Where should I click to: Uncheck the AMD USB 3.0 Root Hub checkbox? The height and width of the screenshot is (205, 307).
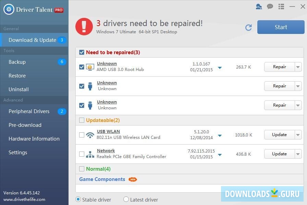coord(82,67)
